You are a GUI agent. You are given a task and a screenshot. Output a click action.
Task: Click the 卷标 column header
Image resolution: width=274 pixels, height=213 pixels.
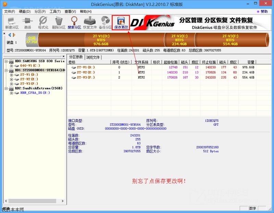[x=89, y=62]
